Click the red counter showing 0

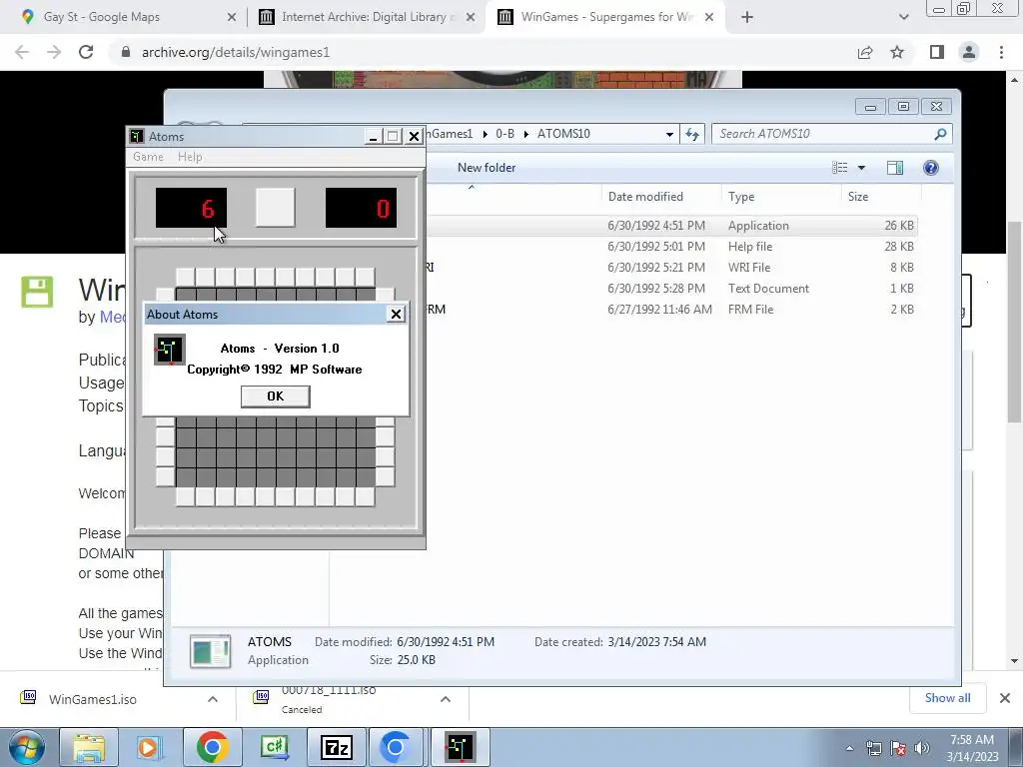pyautogui.click(x=361, y=208)
